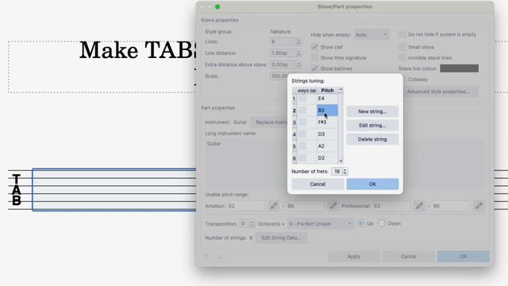Toggle always-open checkbox for string 1
This screenshot has width=508, height=286.
click(302, 99)
